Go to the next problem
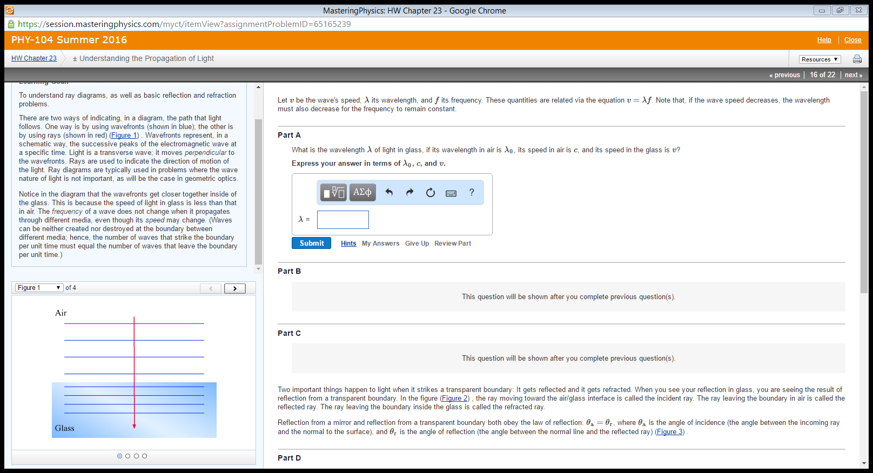 pos(853,75)
